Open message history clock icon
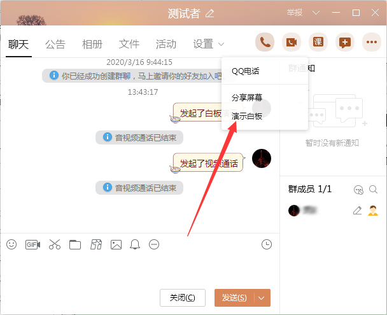 tap(267, 244)
